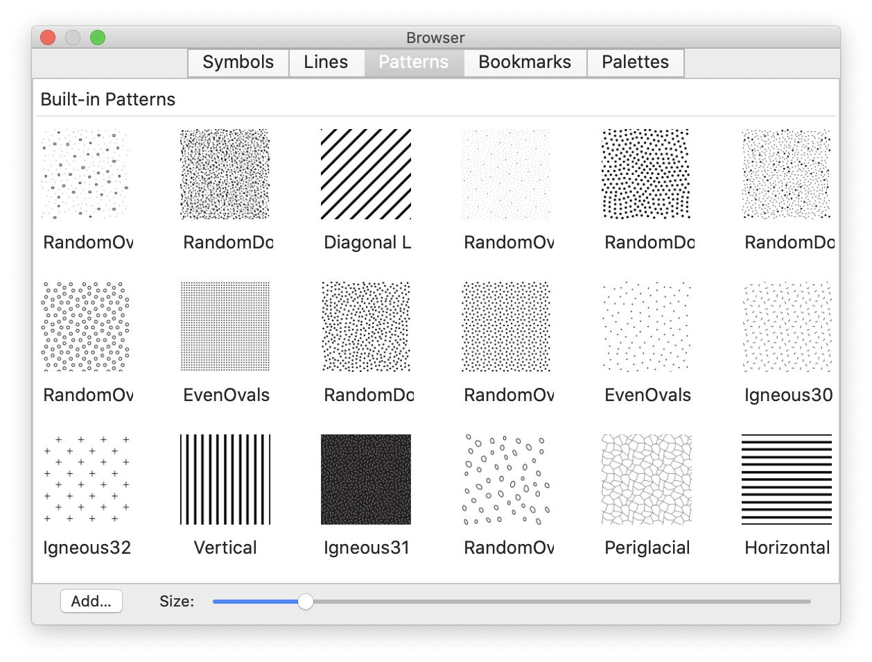Pick the Horizontal lines pattern
The height and width of the screenshot is (662, 872).
click(787, 479)
